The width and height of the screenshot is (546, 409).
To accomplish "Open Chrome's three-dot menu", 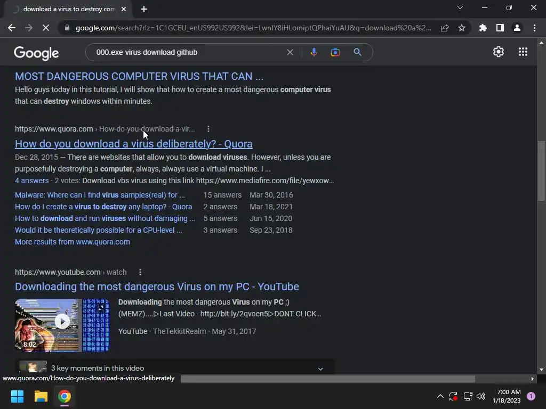I will pyautogui.click(x=534, y=28).
